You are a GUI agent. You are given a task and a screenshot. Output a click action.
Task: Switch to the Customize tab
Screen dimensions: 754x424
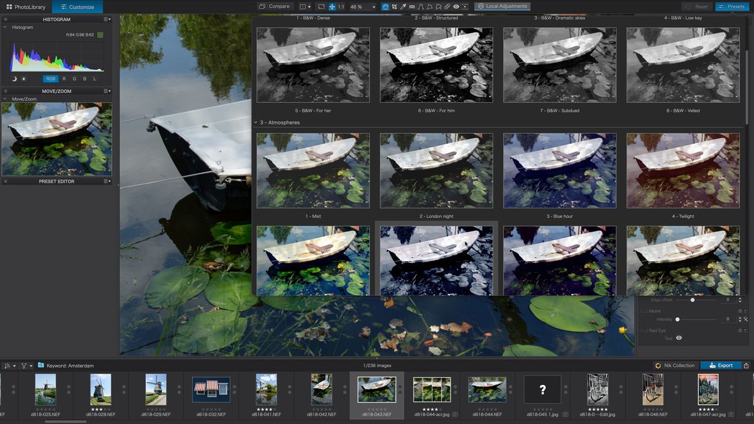[x=77, y=7]
